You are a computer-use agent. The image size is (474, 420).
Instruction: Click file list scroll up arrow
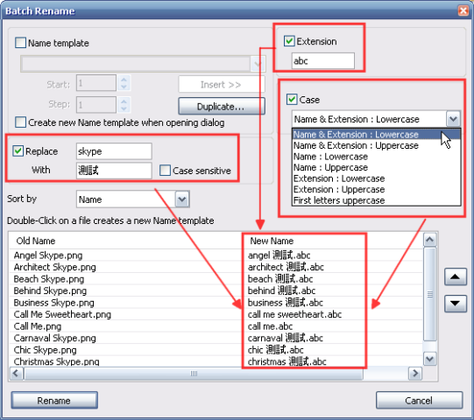pos(429,240)
